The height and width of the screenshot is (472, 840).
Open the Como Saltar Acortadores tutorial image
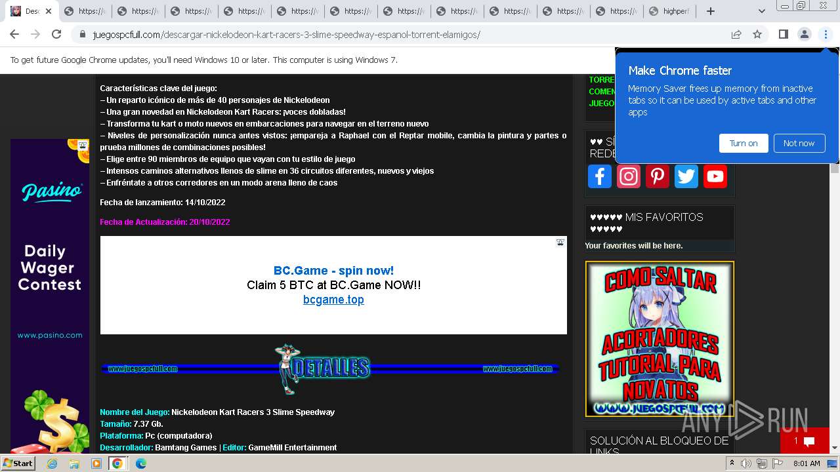[x=660, y=339]
